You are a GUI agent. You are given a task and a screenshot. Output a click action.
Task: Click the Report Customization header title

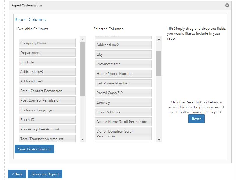point(27,5)
